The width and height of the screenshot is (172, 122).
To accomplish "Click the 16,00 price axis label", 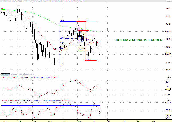I will [x=168, y=9].
